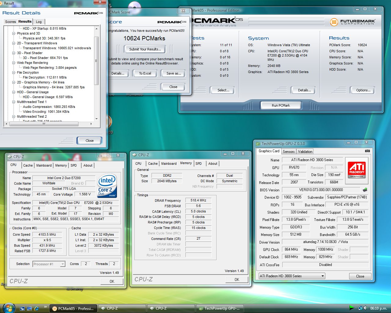Click the To Excel button

(x=145, y=73)
